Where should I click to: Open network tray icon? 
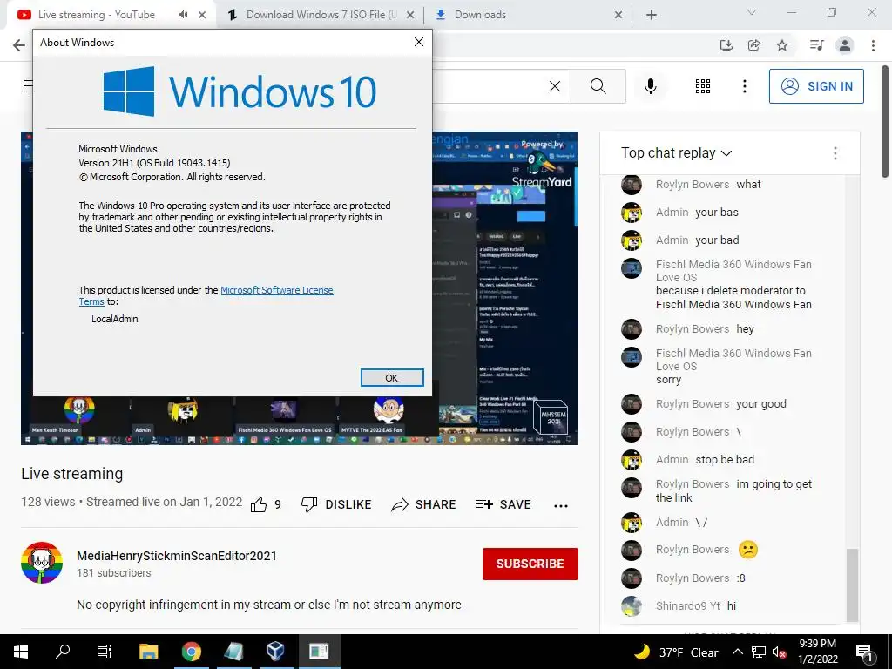point(759,652)
